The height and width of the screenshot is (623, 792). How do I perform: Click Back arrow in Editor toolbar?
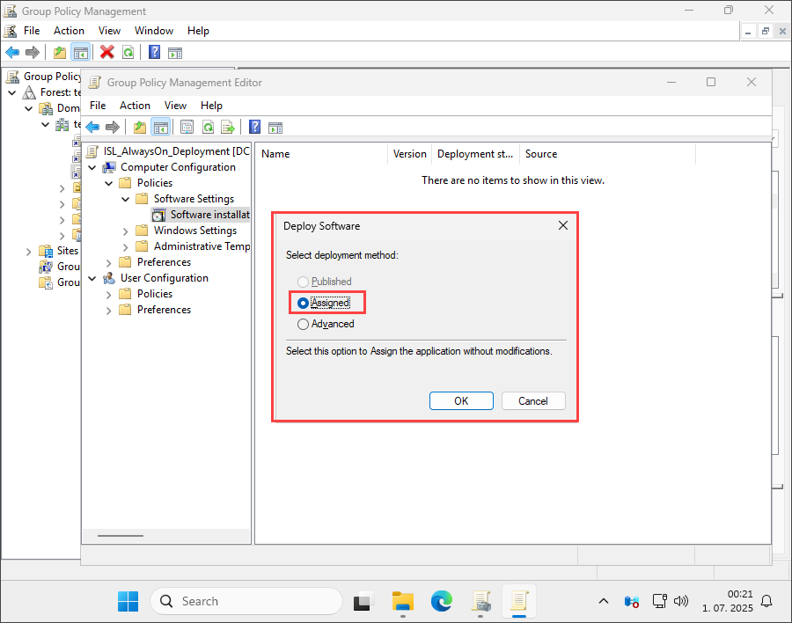click(92, 127)
